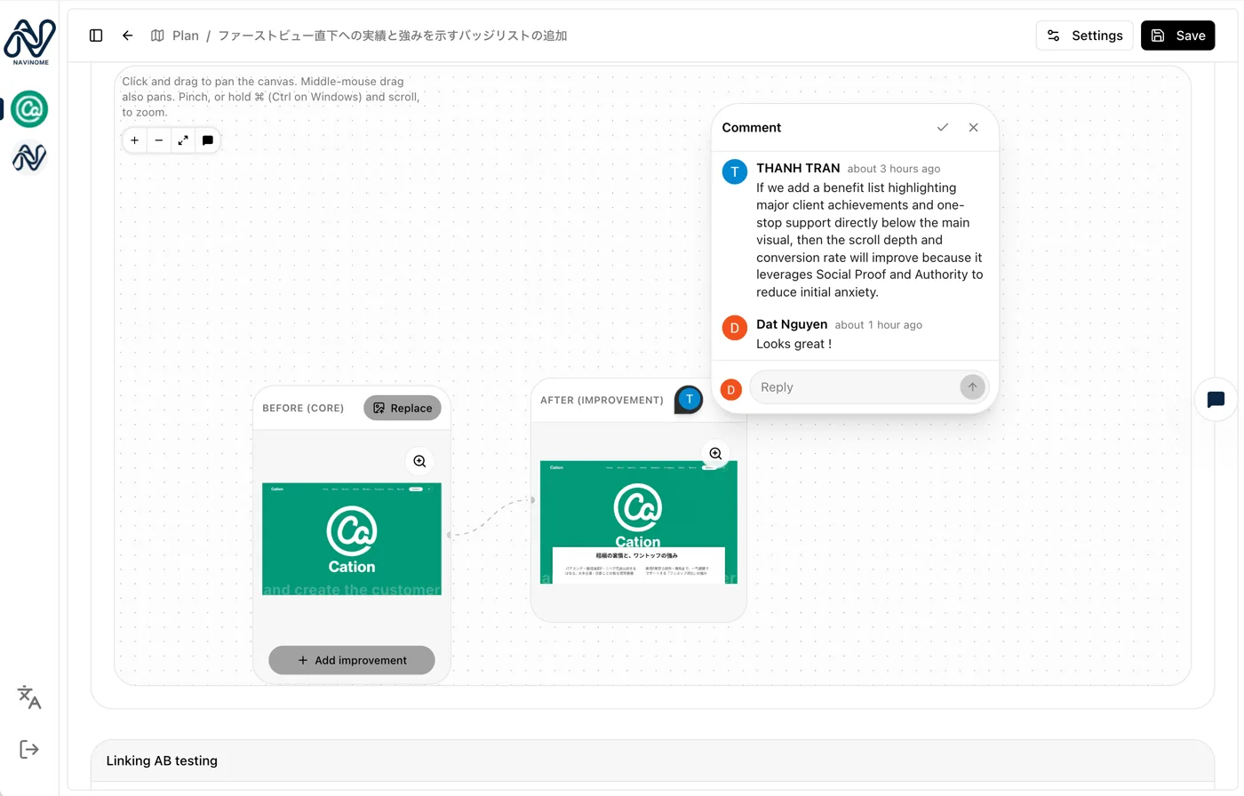The height and width of the screenshot is (796, 1244).
Task: Click the Japanese plan title breadcrumb
Action: 393,36
